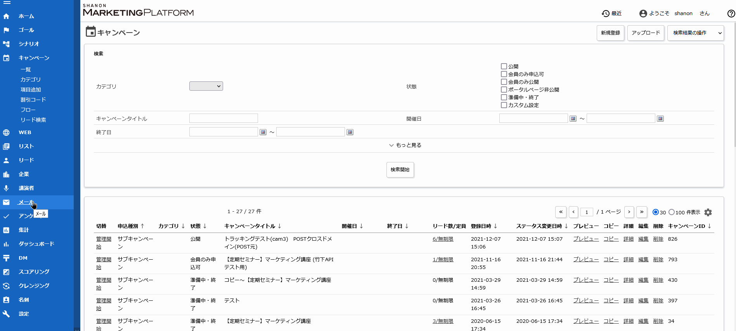The image size is (736, 331).
Task: Open calendar picker for 開催日 end date
Action: 660,119
